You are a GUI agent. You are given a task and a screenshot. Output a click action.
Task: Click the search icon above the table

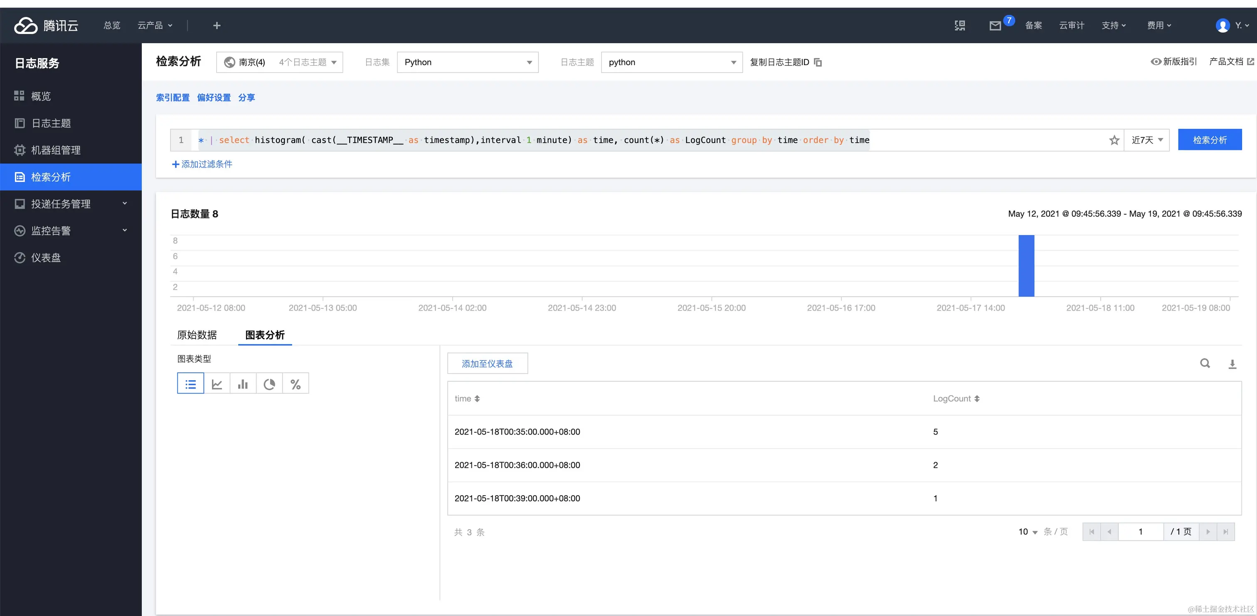1205,363
